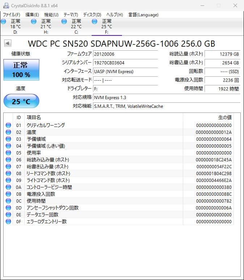
Task: Open the 編集(E) menu
Action: click(x=32, y=14)
